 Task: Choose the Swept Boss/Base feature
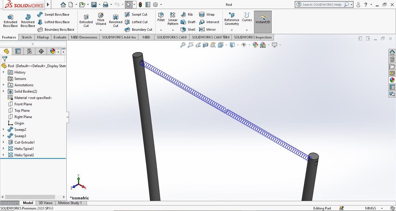tap(53, 14)
